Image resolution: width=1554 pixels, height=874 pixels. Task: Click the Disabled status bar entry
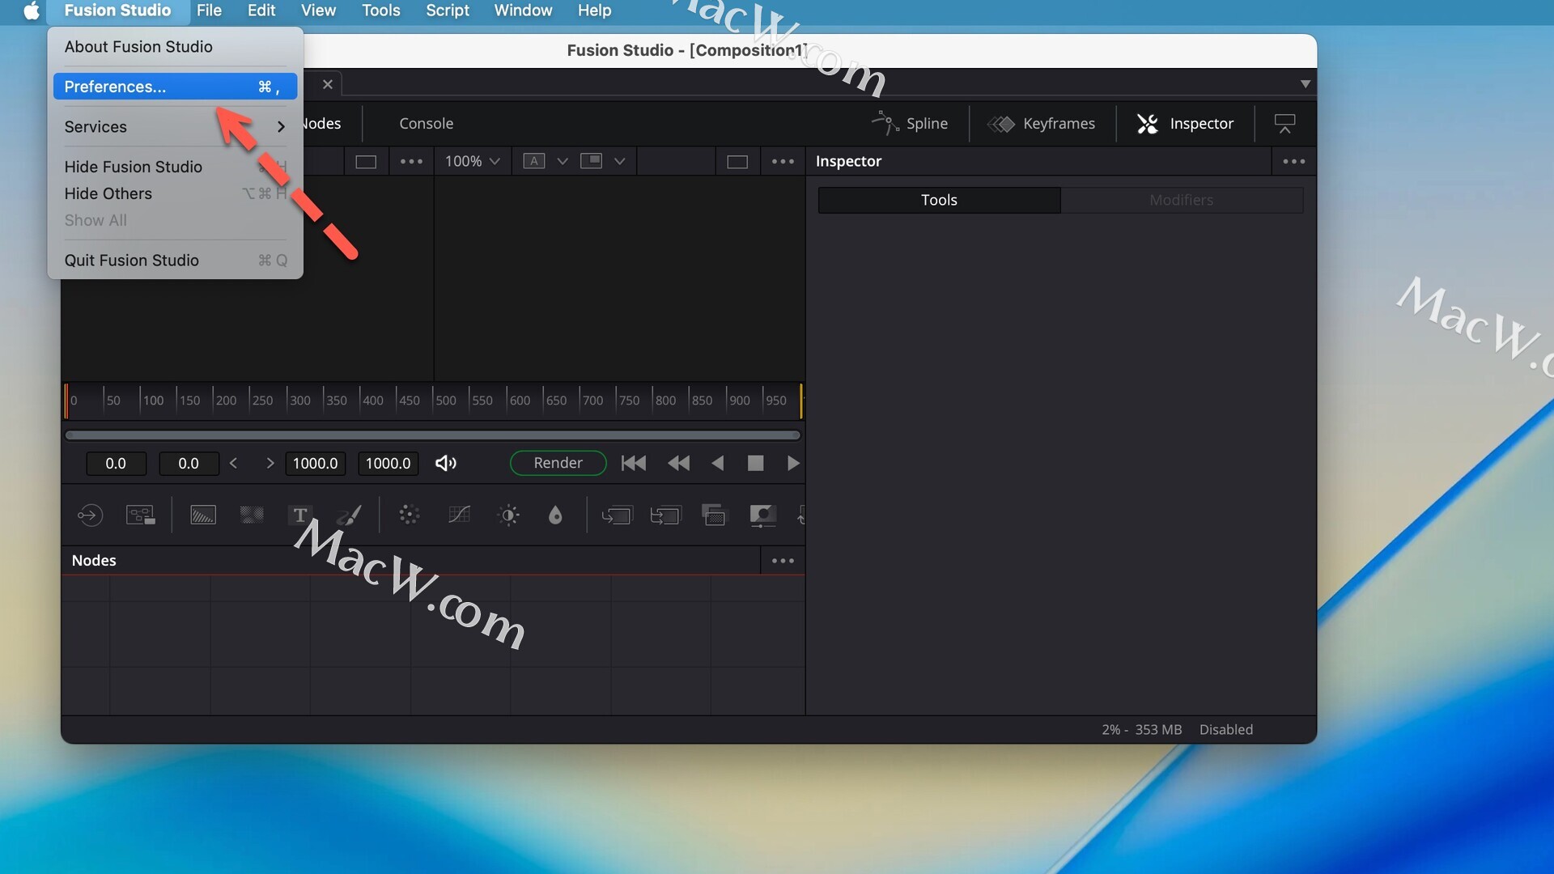[x=1226, y=730]
